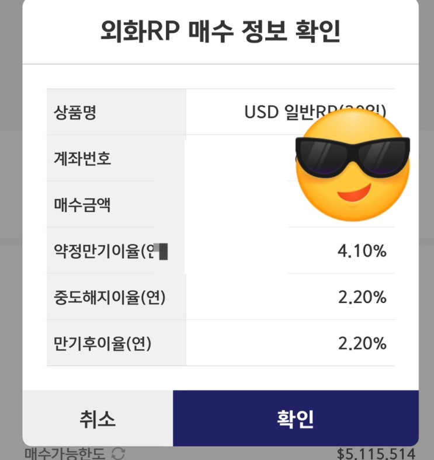Click the 2.20% value for 중도해지이율
This screenshot has width=434, height=460.
pos(362,298)
